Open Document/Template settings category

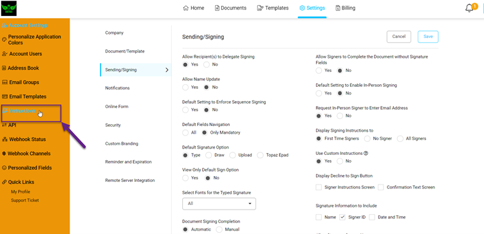(x=125, y=51)
